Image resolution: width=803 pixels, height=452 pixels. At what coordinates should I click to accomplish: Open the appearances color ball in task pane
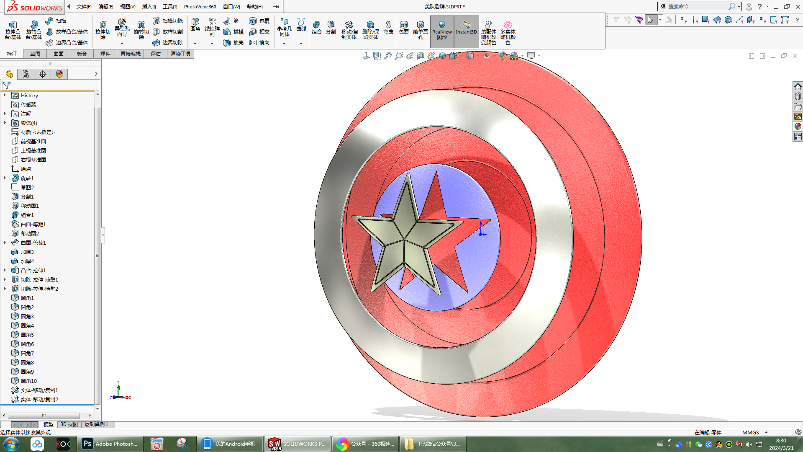pyautogui.click(x=798, y=127)
